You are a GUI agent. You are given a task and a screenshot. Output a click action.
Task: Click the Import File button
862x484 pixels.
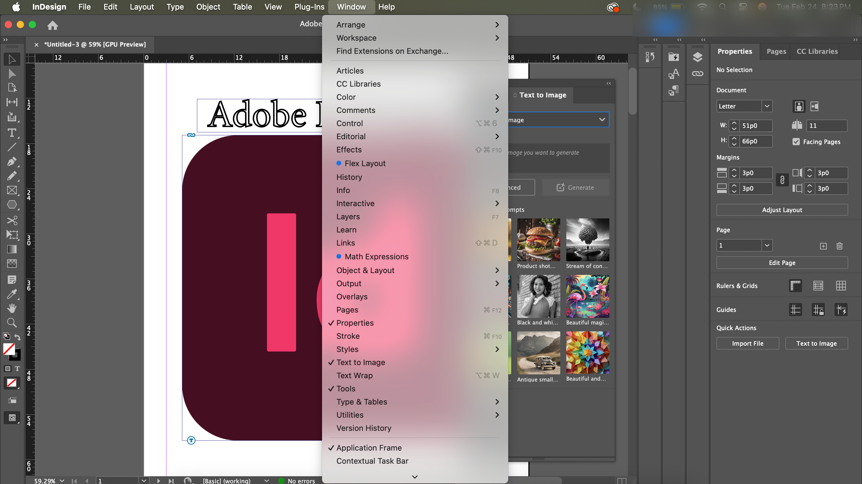pos(747,343)
